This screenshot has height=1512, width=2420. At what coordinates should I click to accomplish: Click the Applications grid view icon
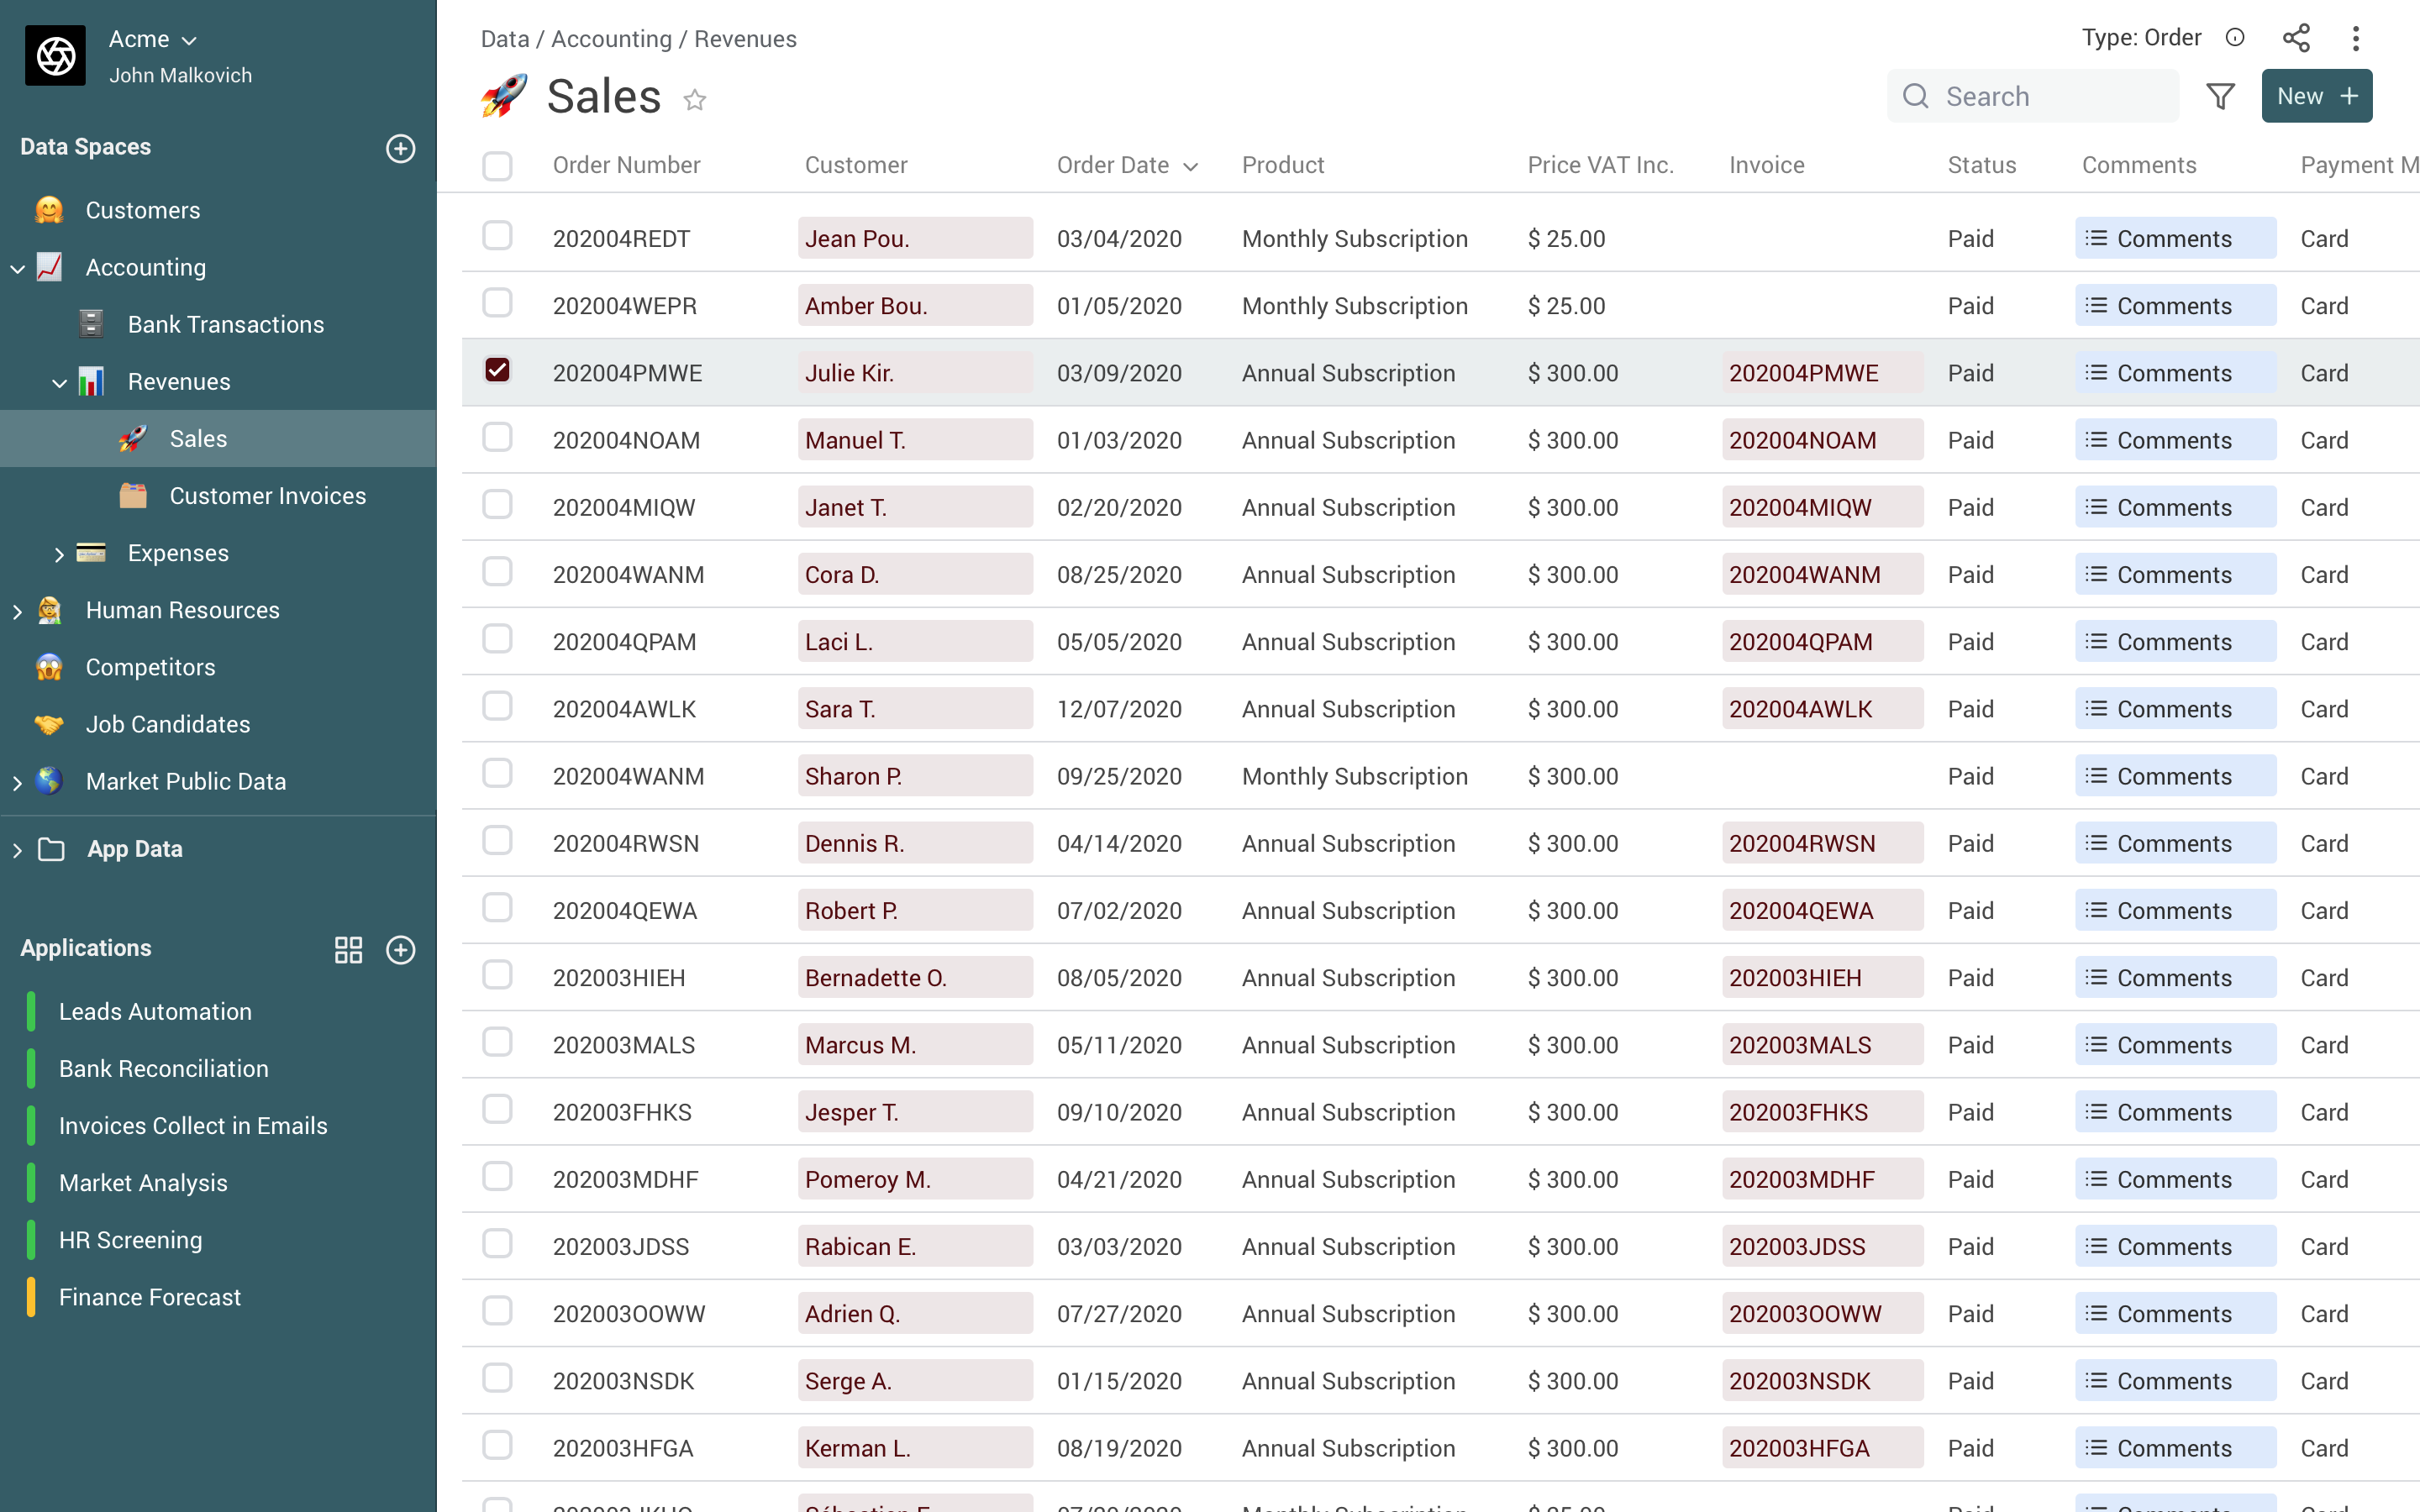click(x=349, y=948)
